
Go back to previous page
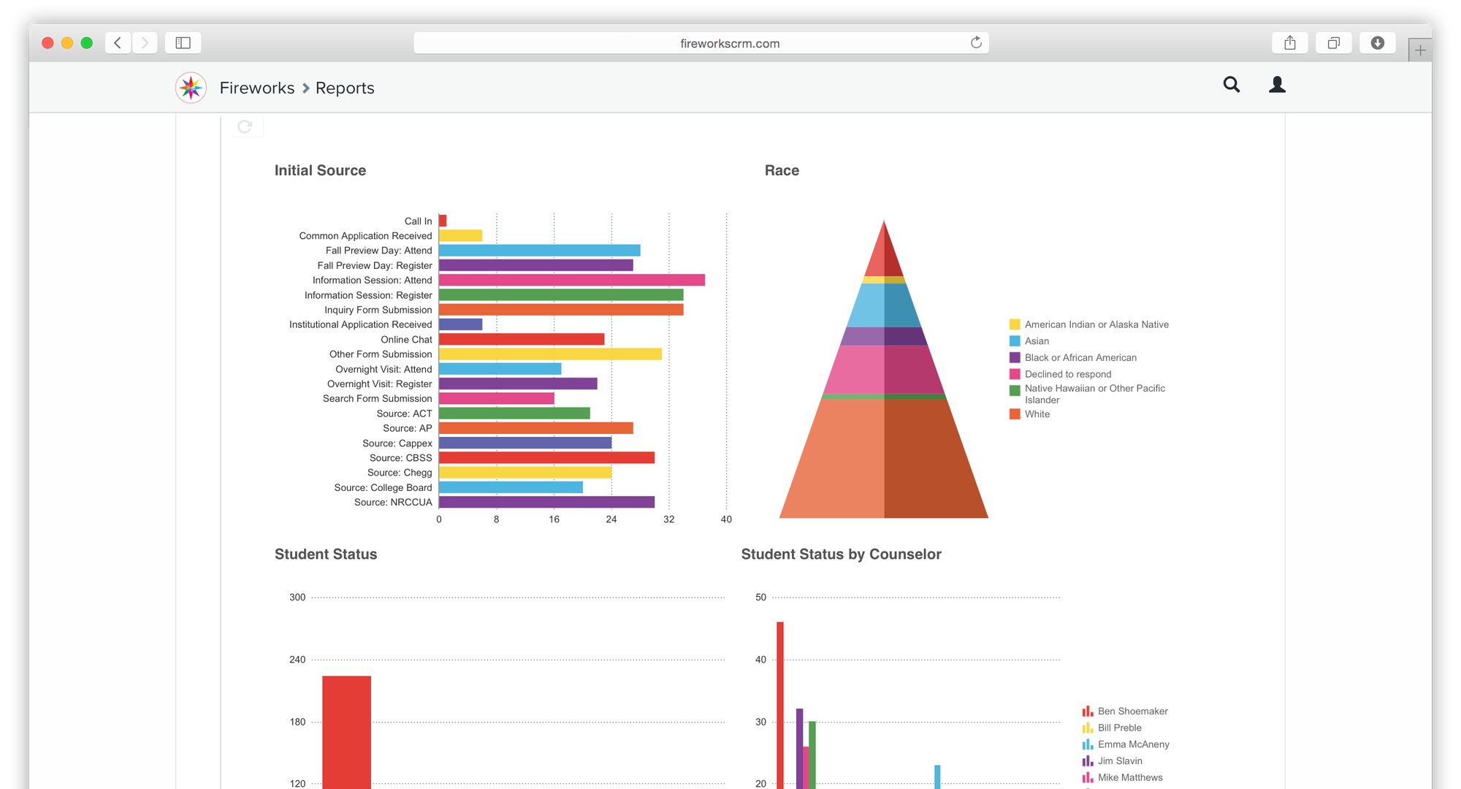click(118, 43)
